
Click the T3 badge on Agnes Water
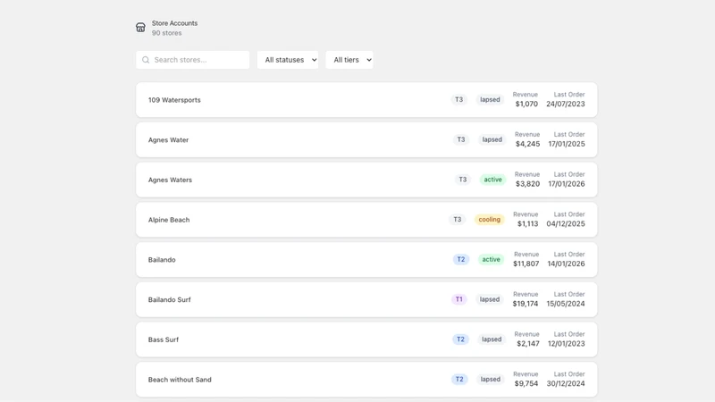(x=461, y=139)
